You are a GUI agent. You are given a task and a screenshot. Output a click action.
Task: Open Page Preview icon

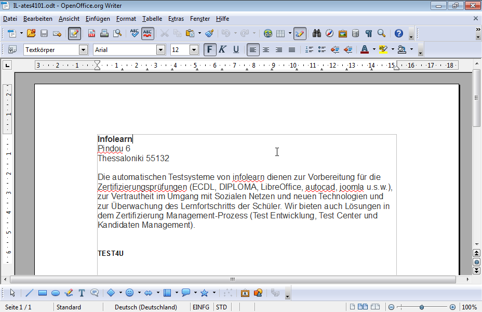click(117, 33)
